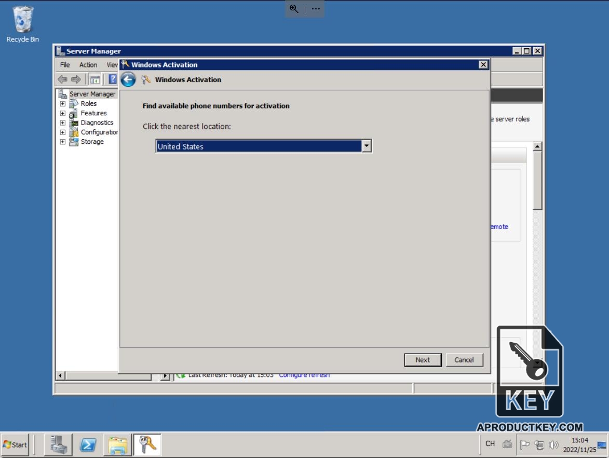Click the Server Manager back toolbar arrow
Viewport: 609px width, 458px height.
click(x=62, y=79)
